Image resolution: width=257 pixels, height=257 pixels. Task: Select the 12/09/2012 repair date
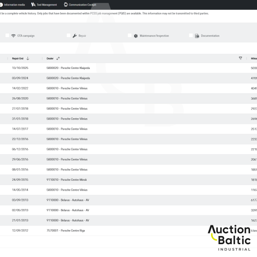click(x=20, y=230)
